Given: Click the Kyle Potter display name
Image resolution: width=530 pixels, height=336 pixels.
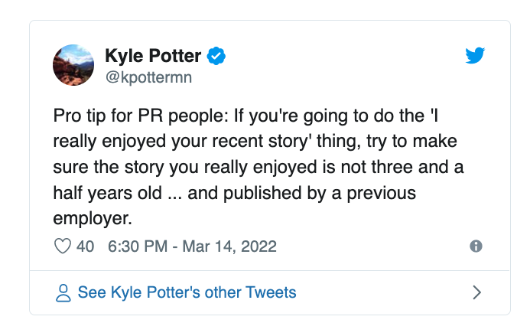Looking at the screenshot, I should point(153,55).
